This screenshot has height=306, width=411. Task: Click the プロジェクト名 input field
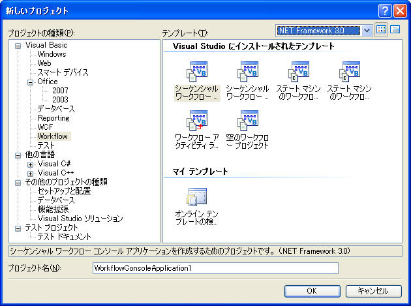[215, 268]
